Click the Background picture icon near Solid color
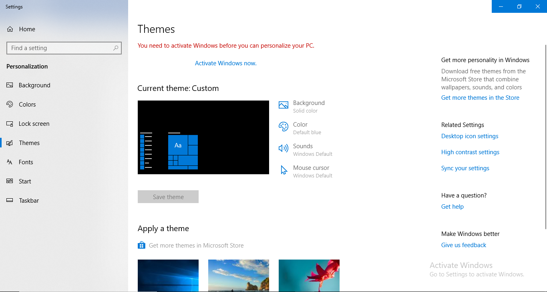The width and height of the screenshot is (547, 292). click(x=284, y=105)
